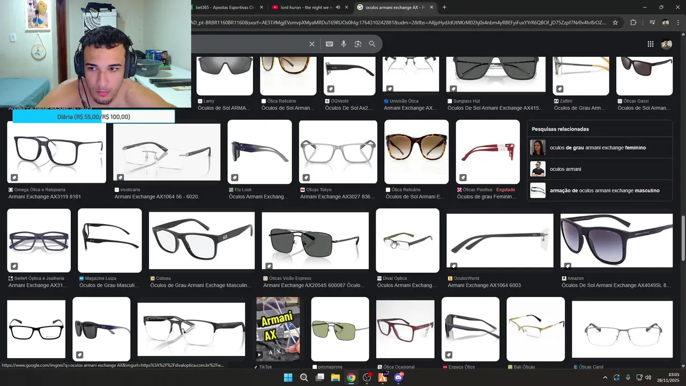Screen dimensions: 686x386
Task: Open the on-screen keyboard input tool
Action: (x=329, y=44)
